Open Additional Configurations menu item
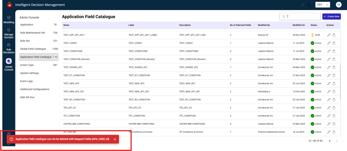 click(x=35, y=89)
